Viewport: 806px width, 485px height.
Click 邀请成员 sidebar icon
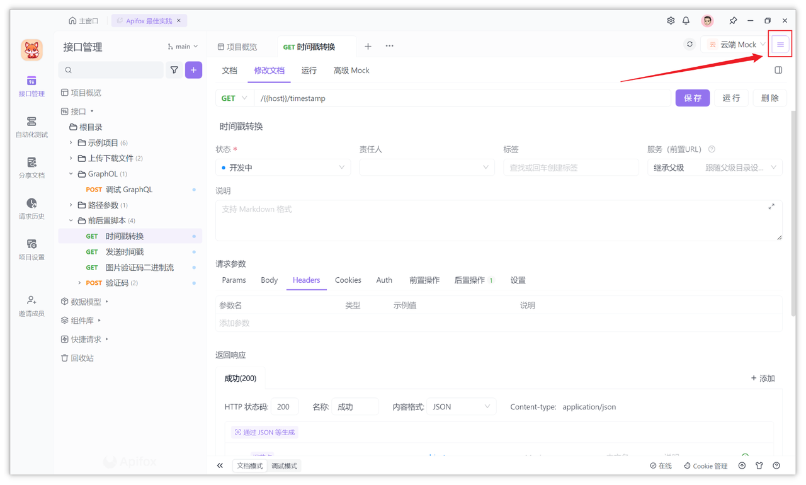31,306
